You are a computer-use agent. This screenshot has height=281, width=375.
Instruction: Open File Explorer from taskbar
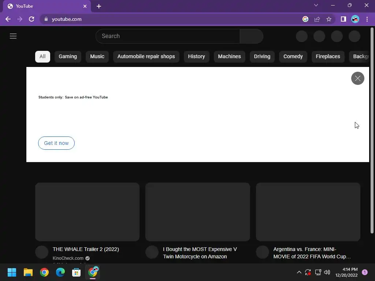[x=28, y=272]
